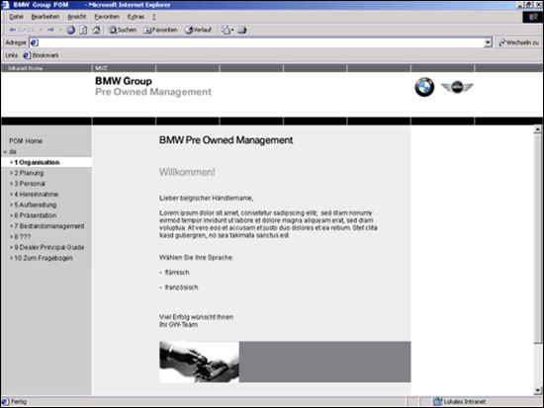Click page icon in address field

click(x=34, y=42)
